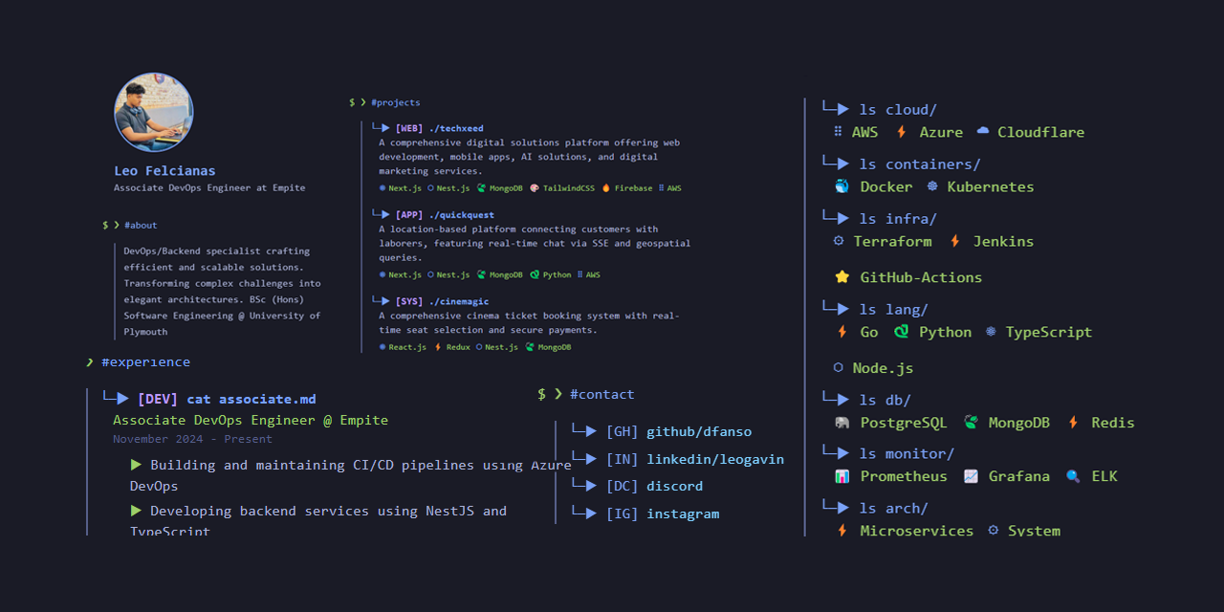Click the Go lightning icon under ls lang/

click(x=841, y=332)
